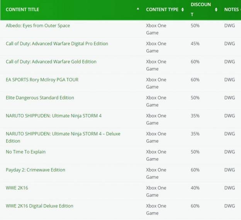Click the Content Type header label
241x220 pixels.
point(162,10)
